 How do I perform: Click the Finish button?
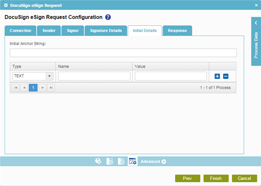click(216, 178)
